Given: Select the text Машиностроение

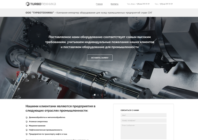Looking at the screenshot, I should click(37, 126).
